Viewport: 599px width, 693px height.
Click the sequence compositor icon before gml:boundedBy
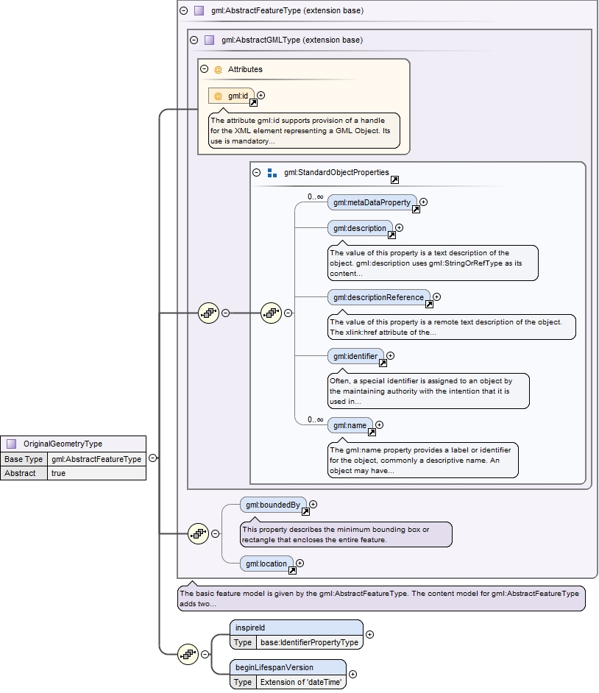click(x=199, y=534)
